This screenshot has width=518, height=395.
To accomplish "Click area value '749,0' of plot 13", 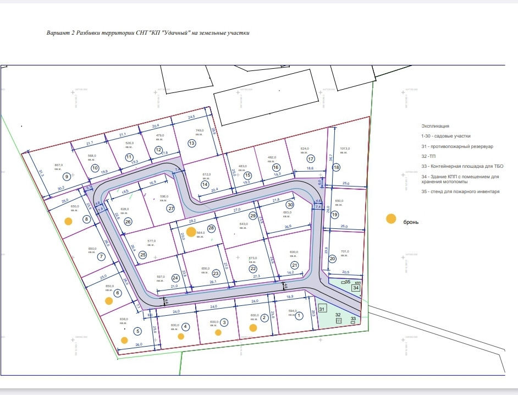I will 200,130.
